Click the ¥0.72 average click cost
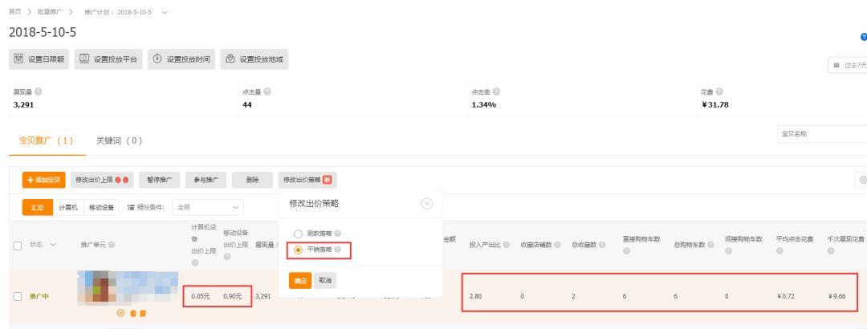Viewport: 867px width, 329px height. click(785, 296)
